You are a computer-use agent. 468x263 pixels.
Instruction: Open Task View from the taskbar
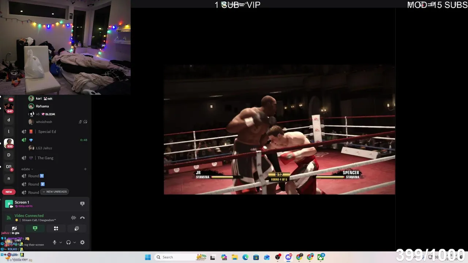tap(213, 257)
